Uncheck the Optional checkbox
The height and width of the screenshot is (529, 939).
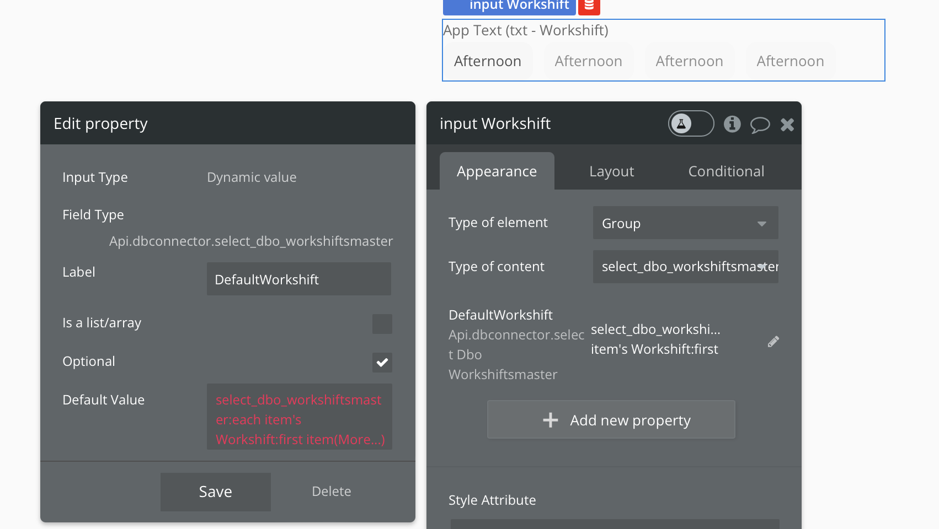(382, 363)
